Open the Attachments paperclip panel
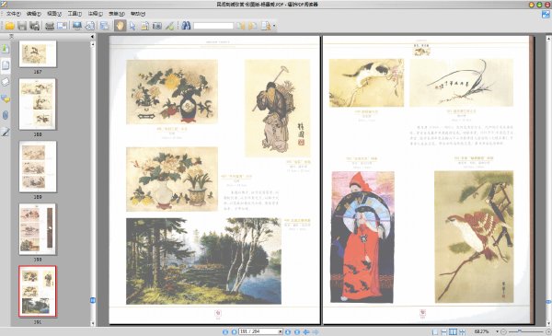Viewport: 552px width, 336px height. pyautogui.click(x=6, y=115)
